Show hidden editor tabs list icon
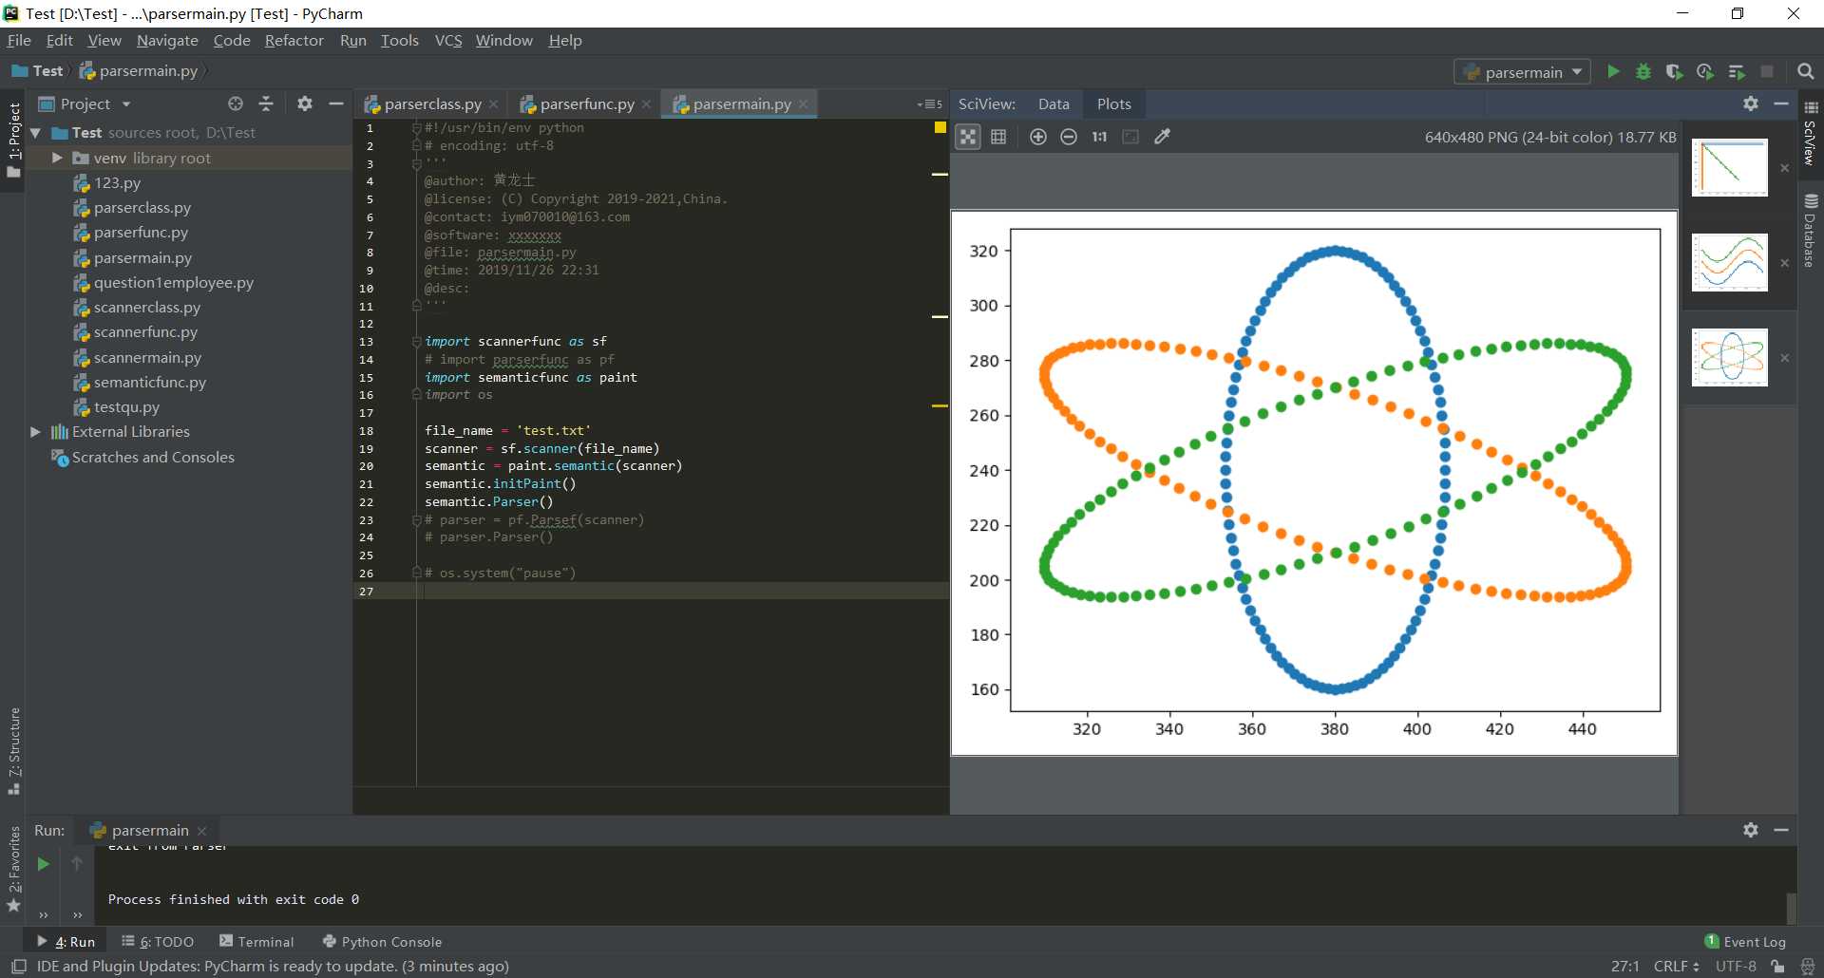 point(930,104)
